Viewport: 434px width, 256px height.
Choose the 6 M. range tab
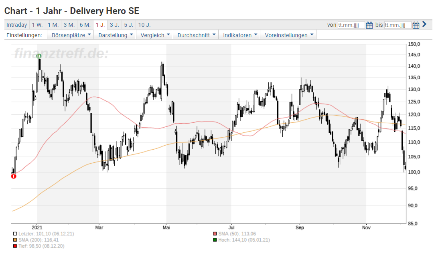85,25
